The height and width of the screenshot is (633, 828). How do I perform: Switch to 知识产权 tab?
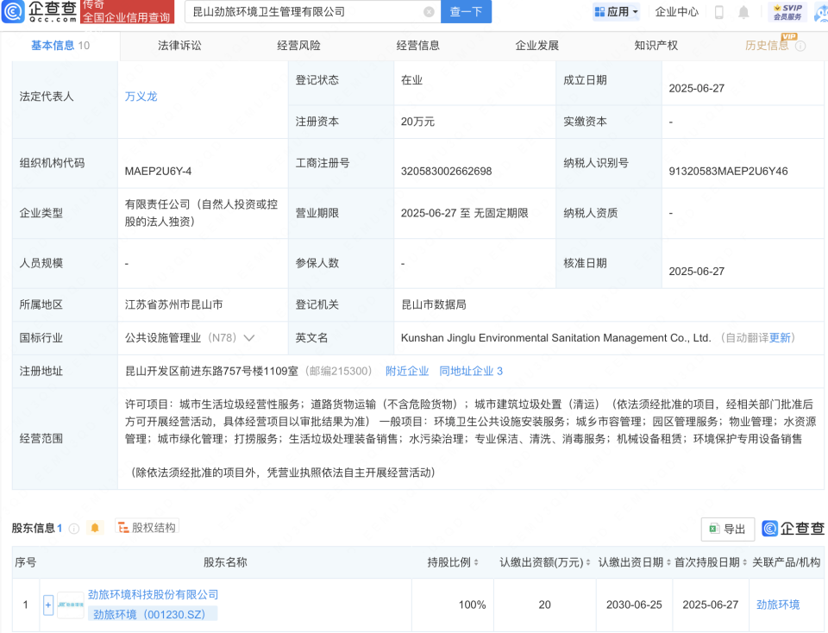coord(655,46)
